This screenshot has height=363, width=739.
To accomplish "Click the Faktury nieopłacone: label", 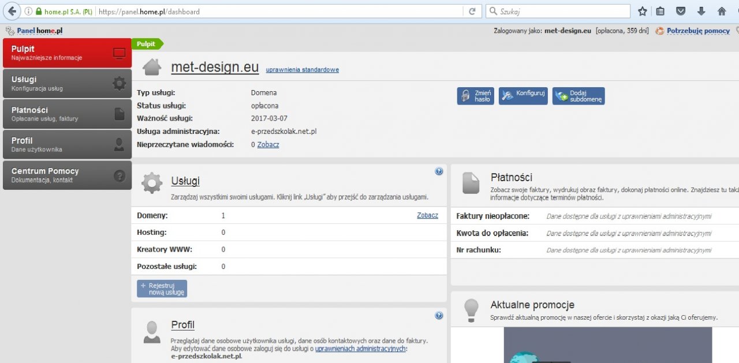I will click(x=492, y=216).
